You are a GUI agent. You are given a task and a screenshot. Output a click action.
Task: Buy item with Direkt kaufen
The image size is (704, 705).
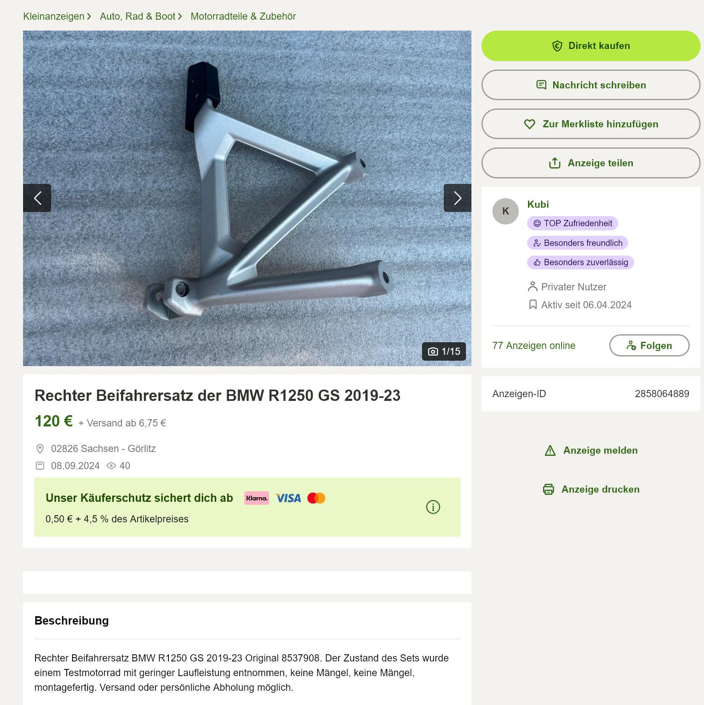(x=591, y=46)
